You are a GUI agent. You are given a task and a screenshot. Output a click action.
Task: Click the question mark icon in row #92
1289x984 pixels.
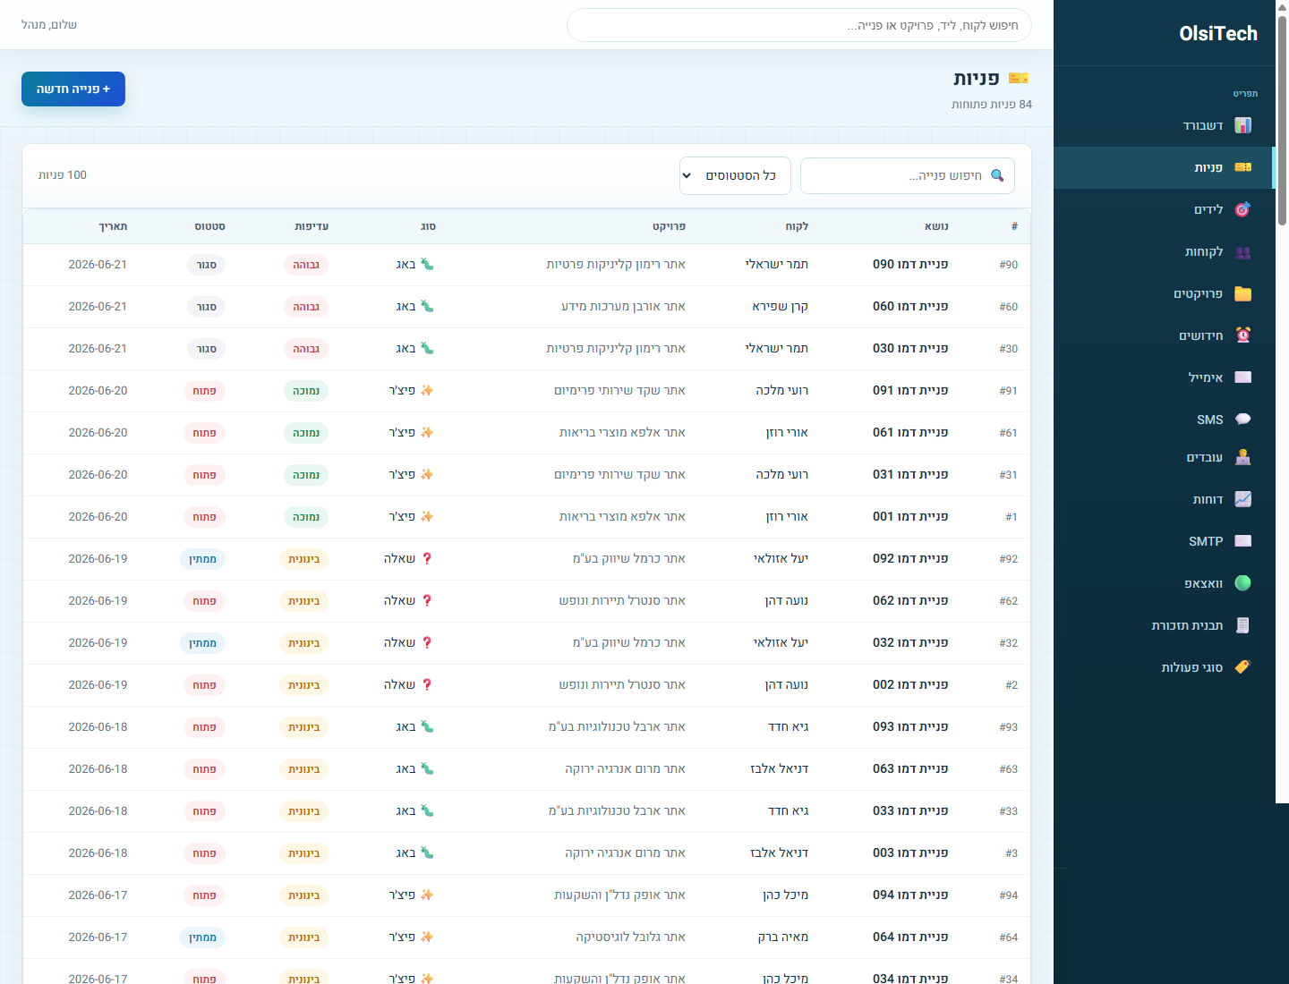coord(427,558)
